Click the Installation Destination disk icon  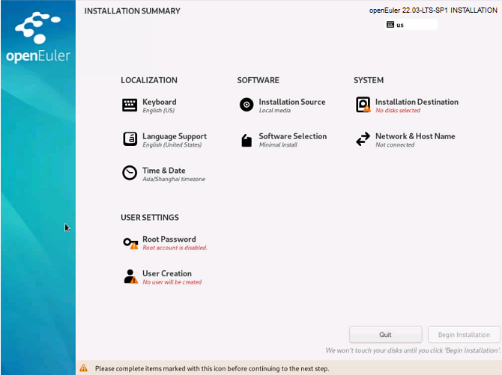click(363, 106)
